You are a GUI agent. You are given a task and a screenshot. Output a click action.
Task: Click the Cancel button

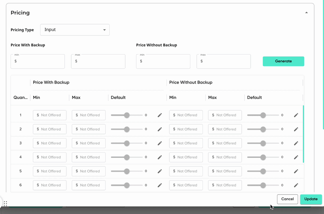click(x=287, y=199)
